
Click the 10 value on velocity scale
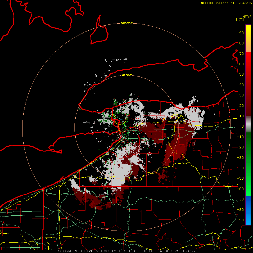241,116
